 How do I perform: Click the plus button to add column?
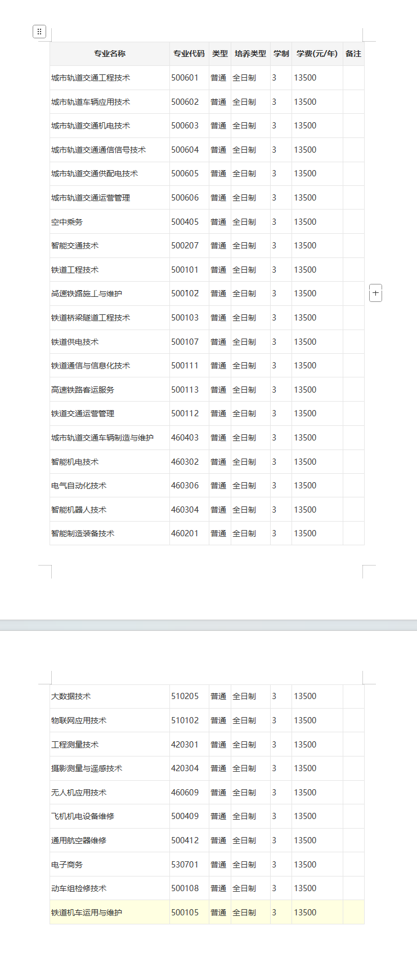pos(375,293)
